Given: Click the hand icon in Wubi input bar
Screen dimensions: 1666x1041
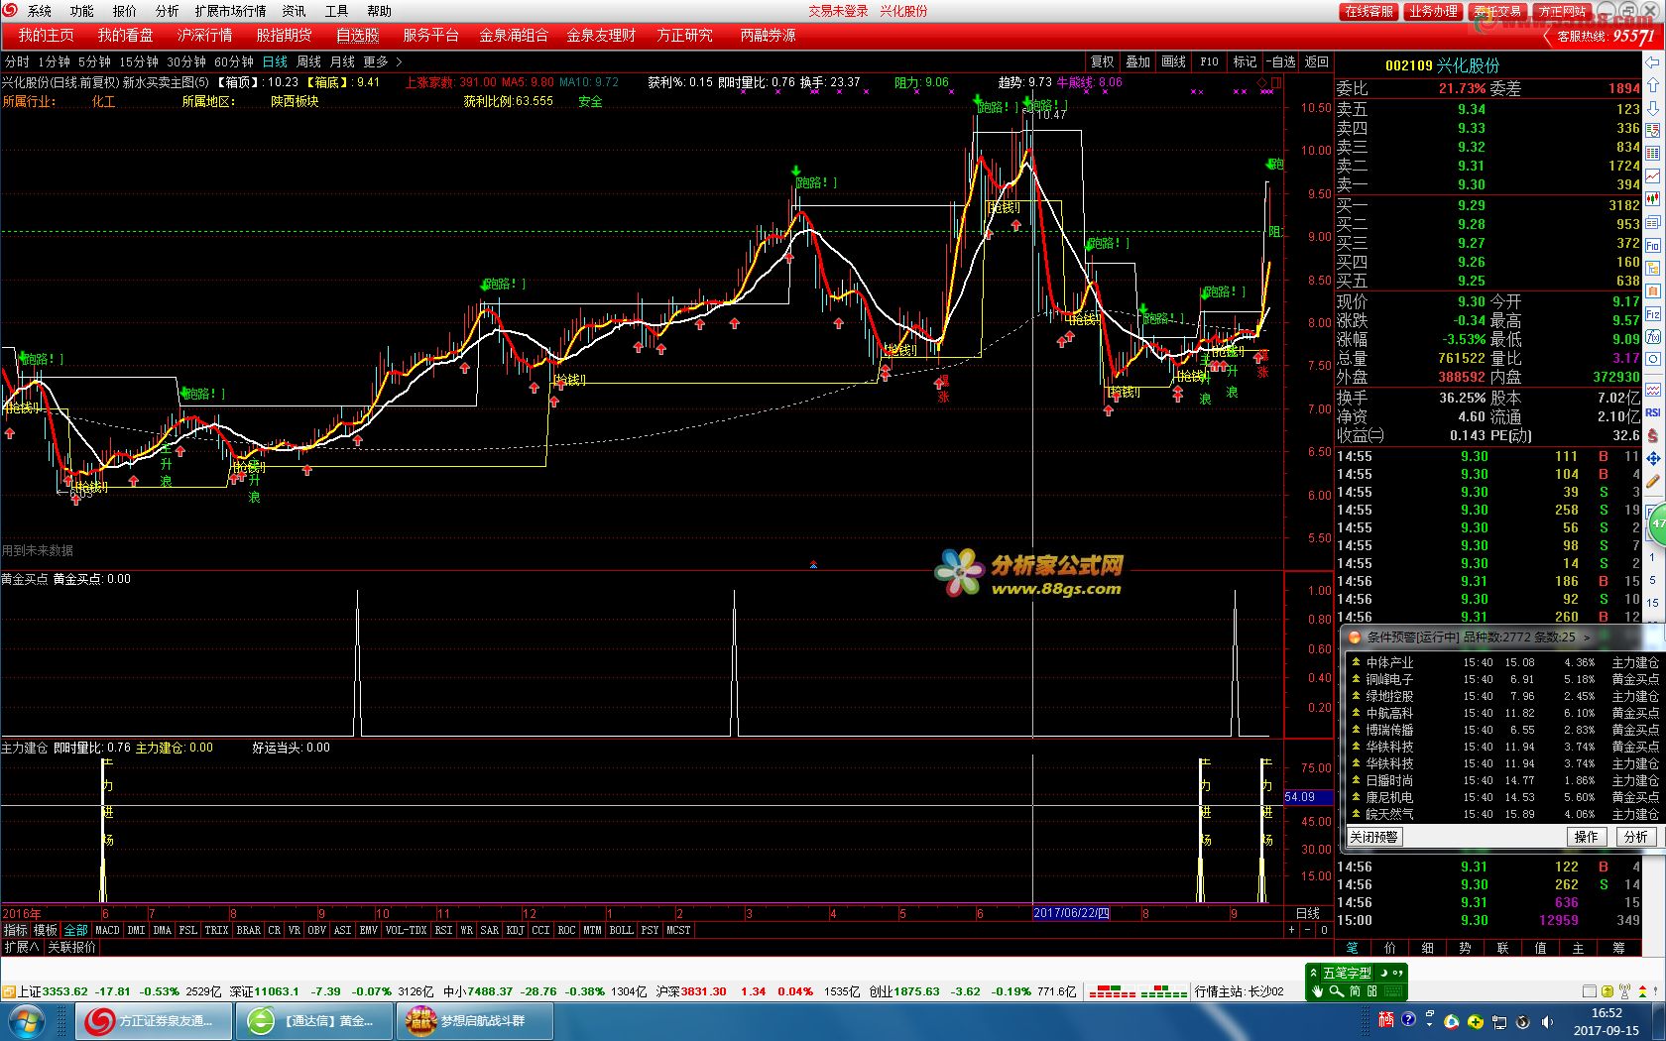Looking at the screenshot, I should coord(1318,990).
